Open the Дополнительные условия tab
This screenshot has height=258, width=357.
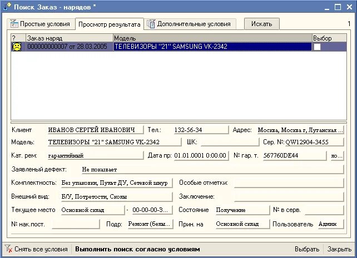point(190,24)
